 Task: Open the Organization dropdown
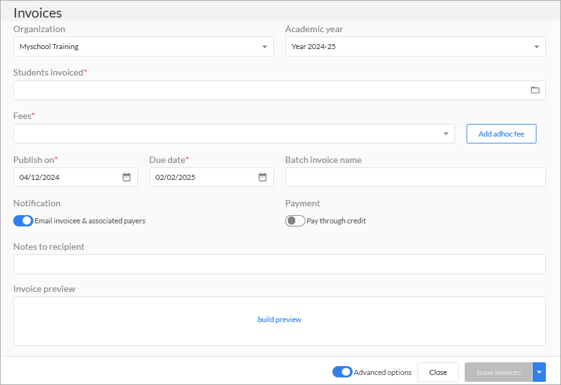pos(144,47)
